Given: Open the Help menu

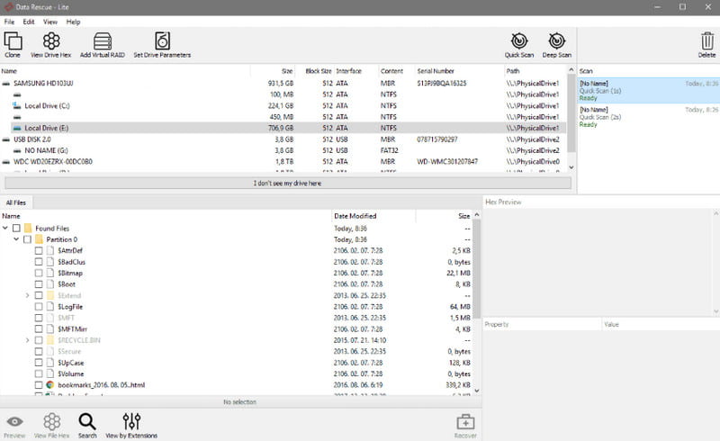Looking at the screenshot, I should click(73, 22).
